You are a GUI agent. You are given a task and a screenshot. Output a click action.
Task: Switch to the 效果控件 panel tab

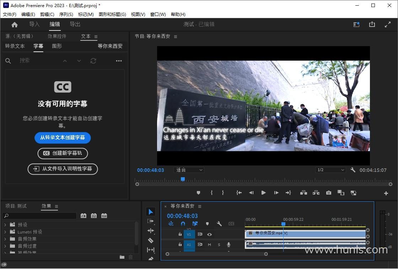point(57,36)
